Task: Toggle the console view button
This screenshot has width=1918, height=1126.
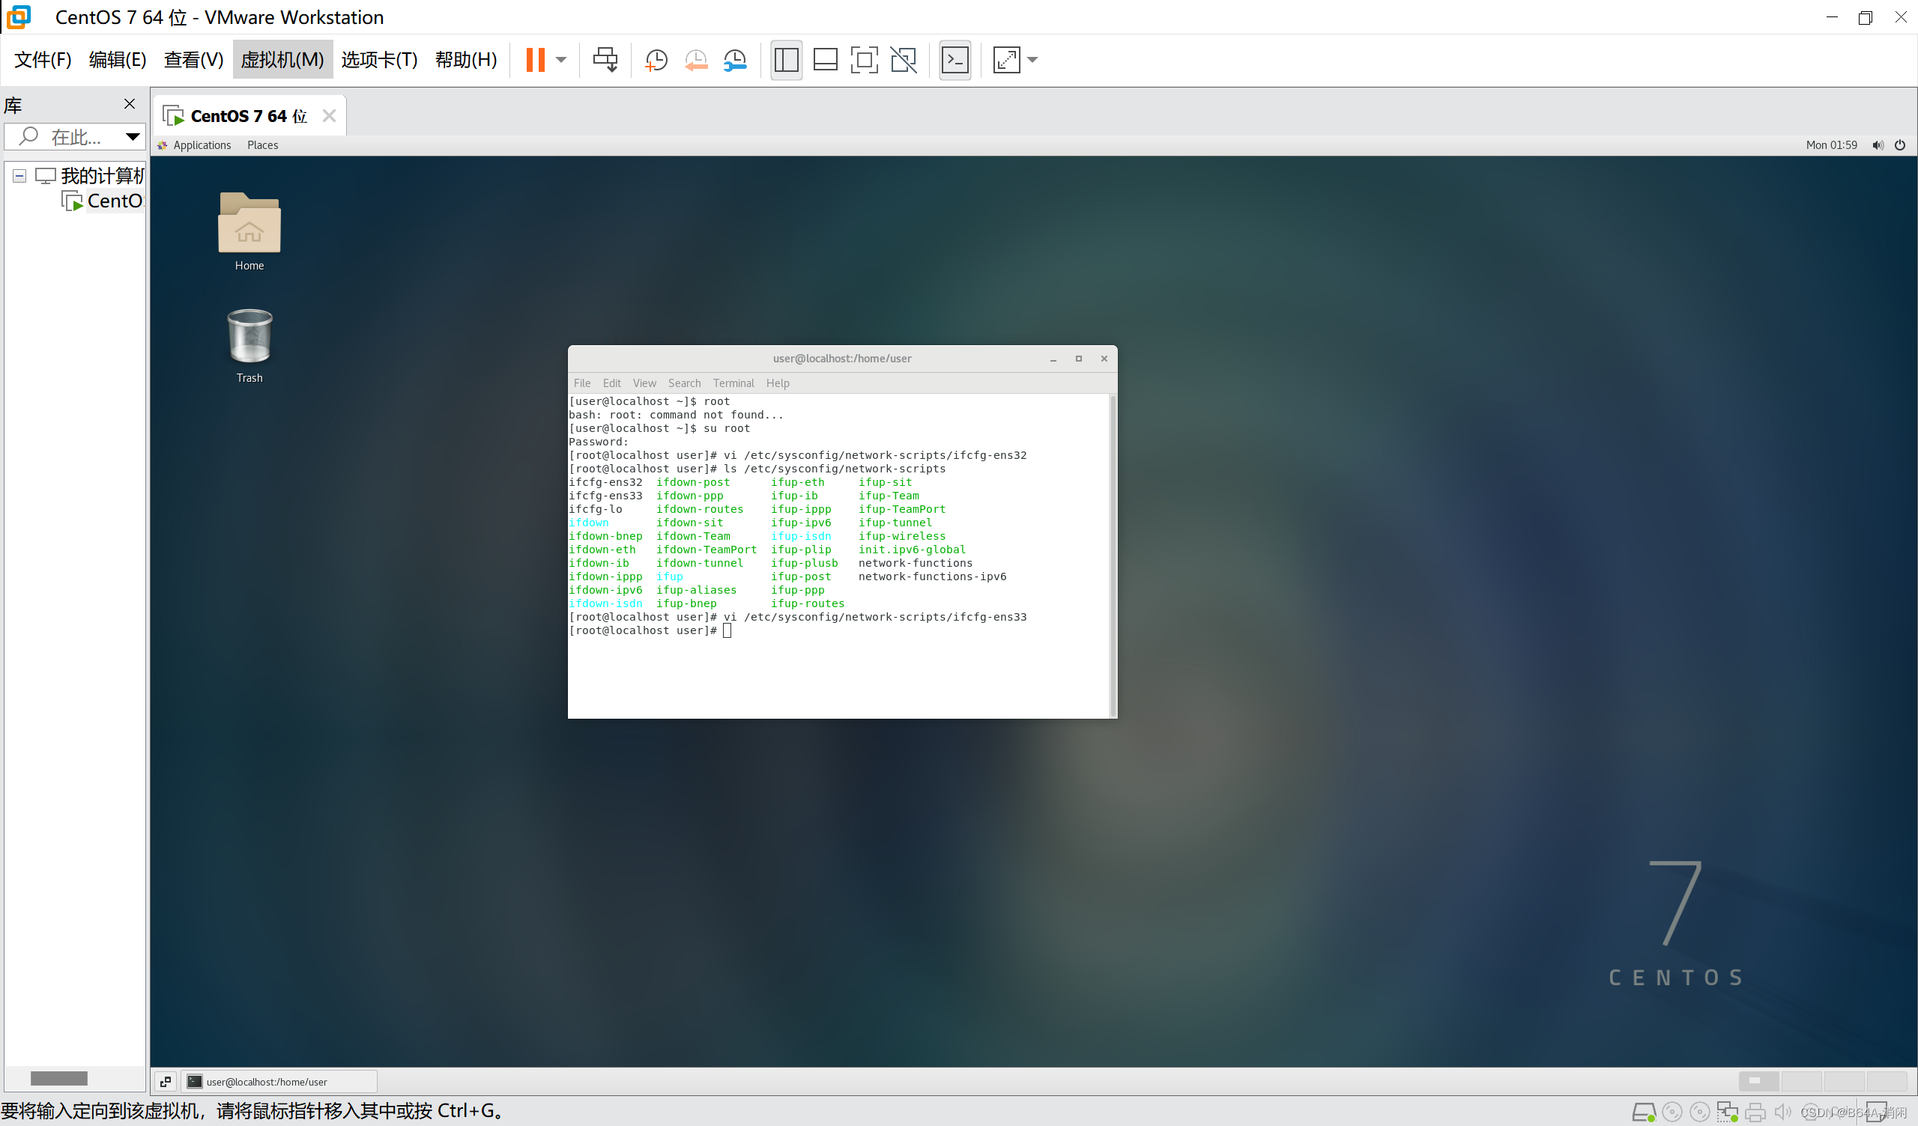Action: pos(955,59)
